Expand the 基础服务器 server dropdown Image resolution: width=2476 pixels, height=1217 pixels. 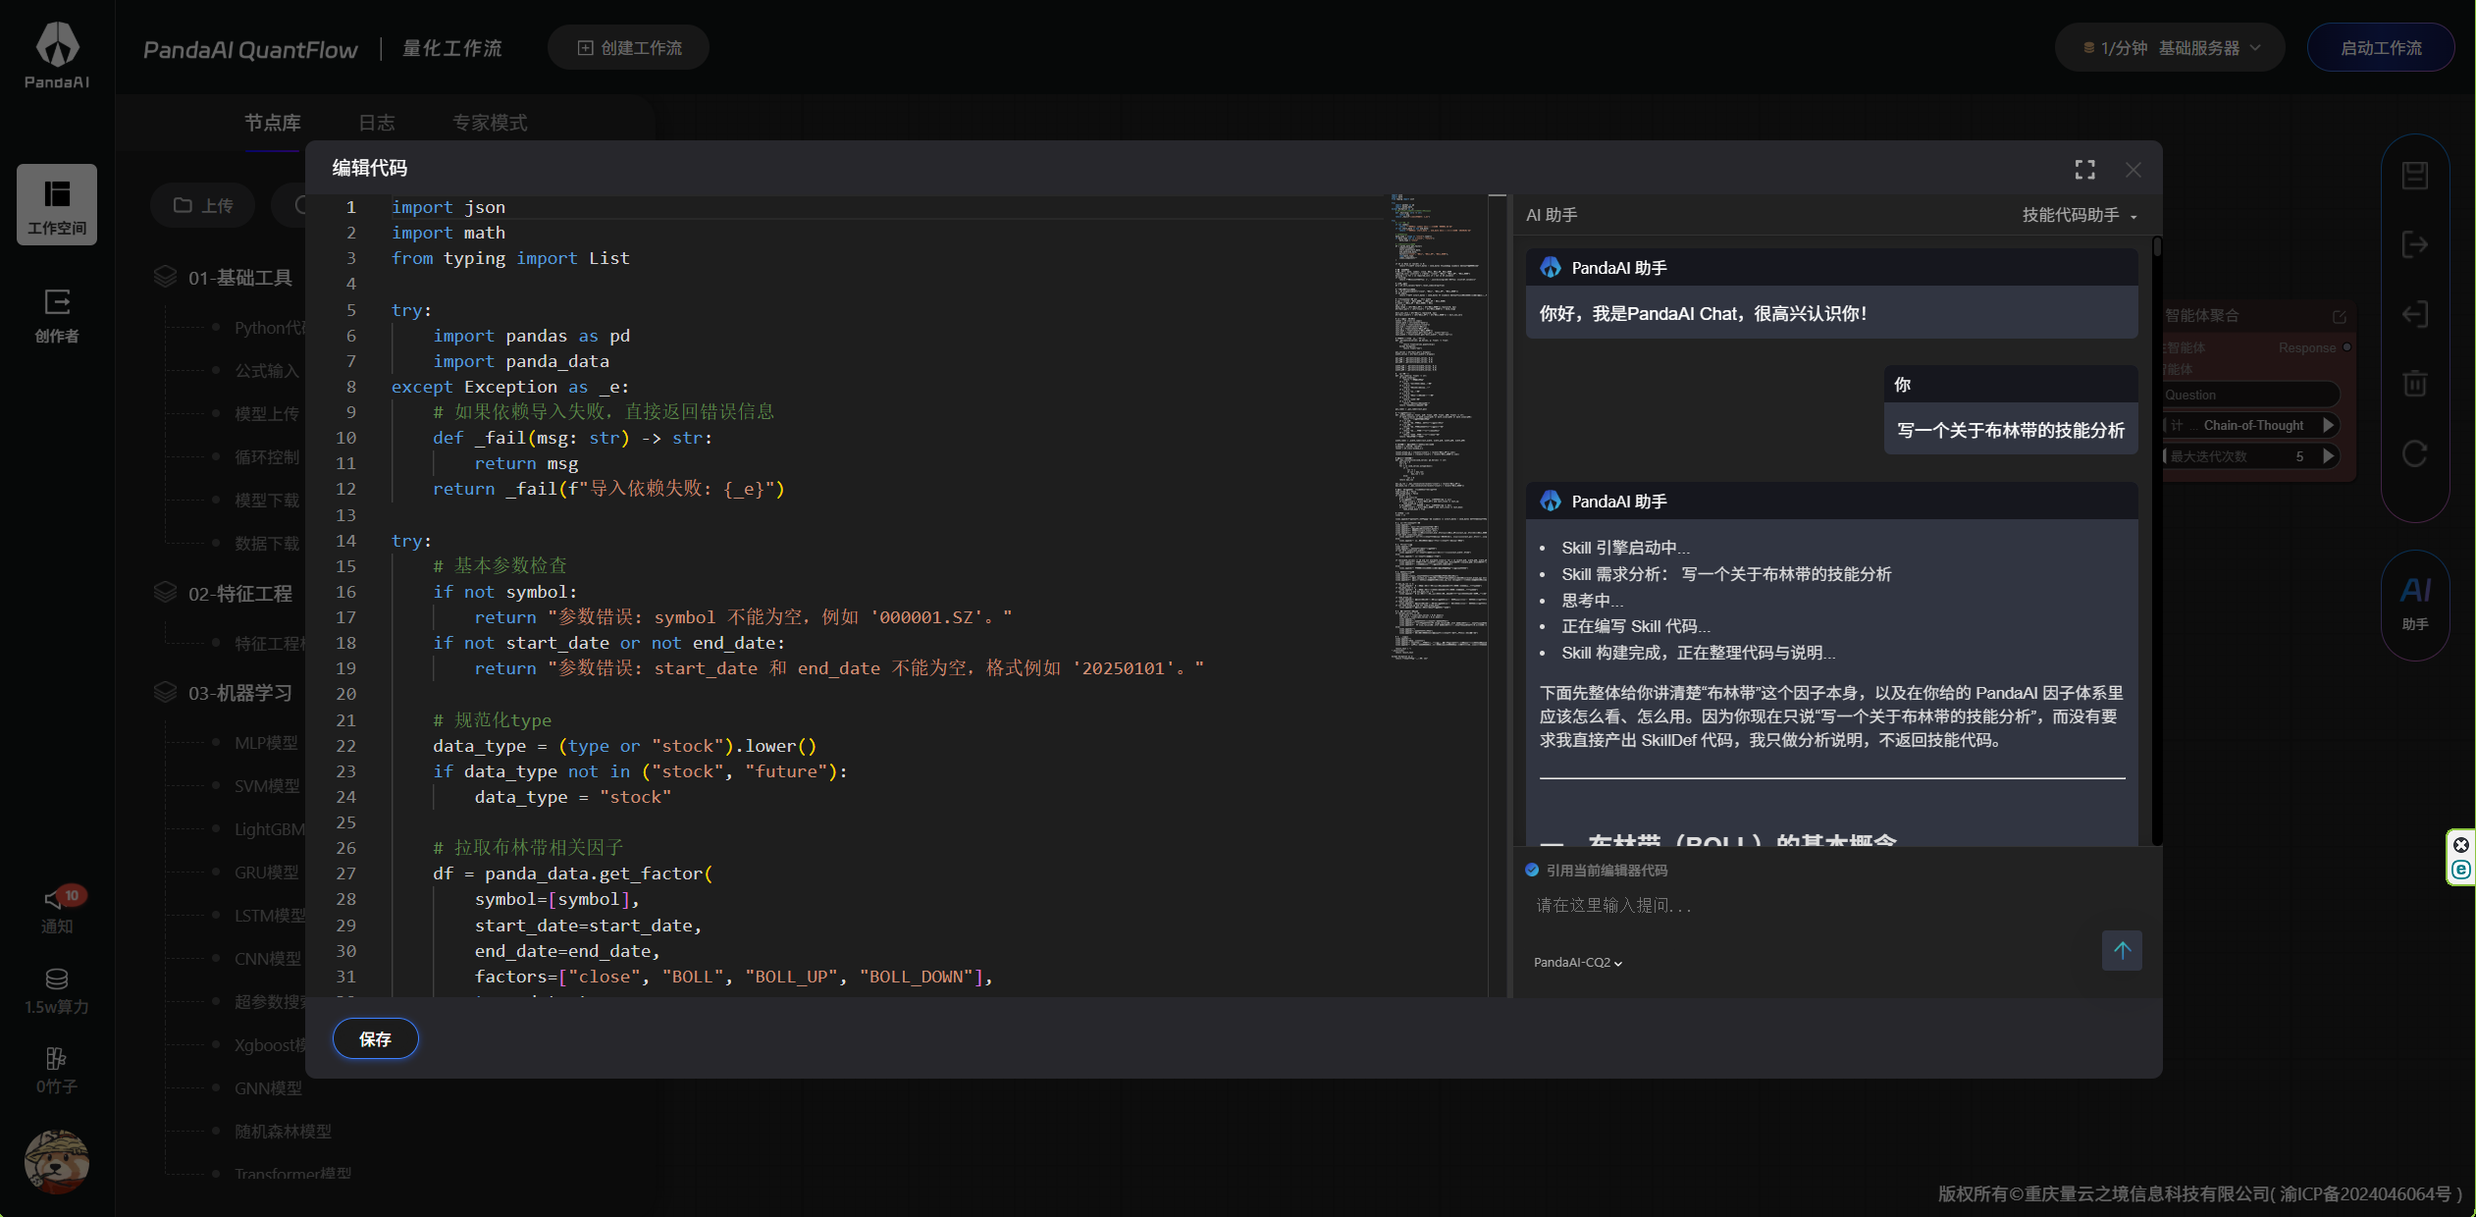(2198, 48)
